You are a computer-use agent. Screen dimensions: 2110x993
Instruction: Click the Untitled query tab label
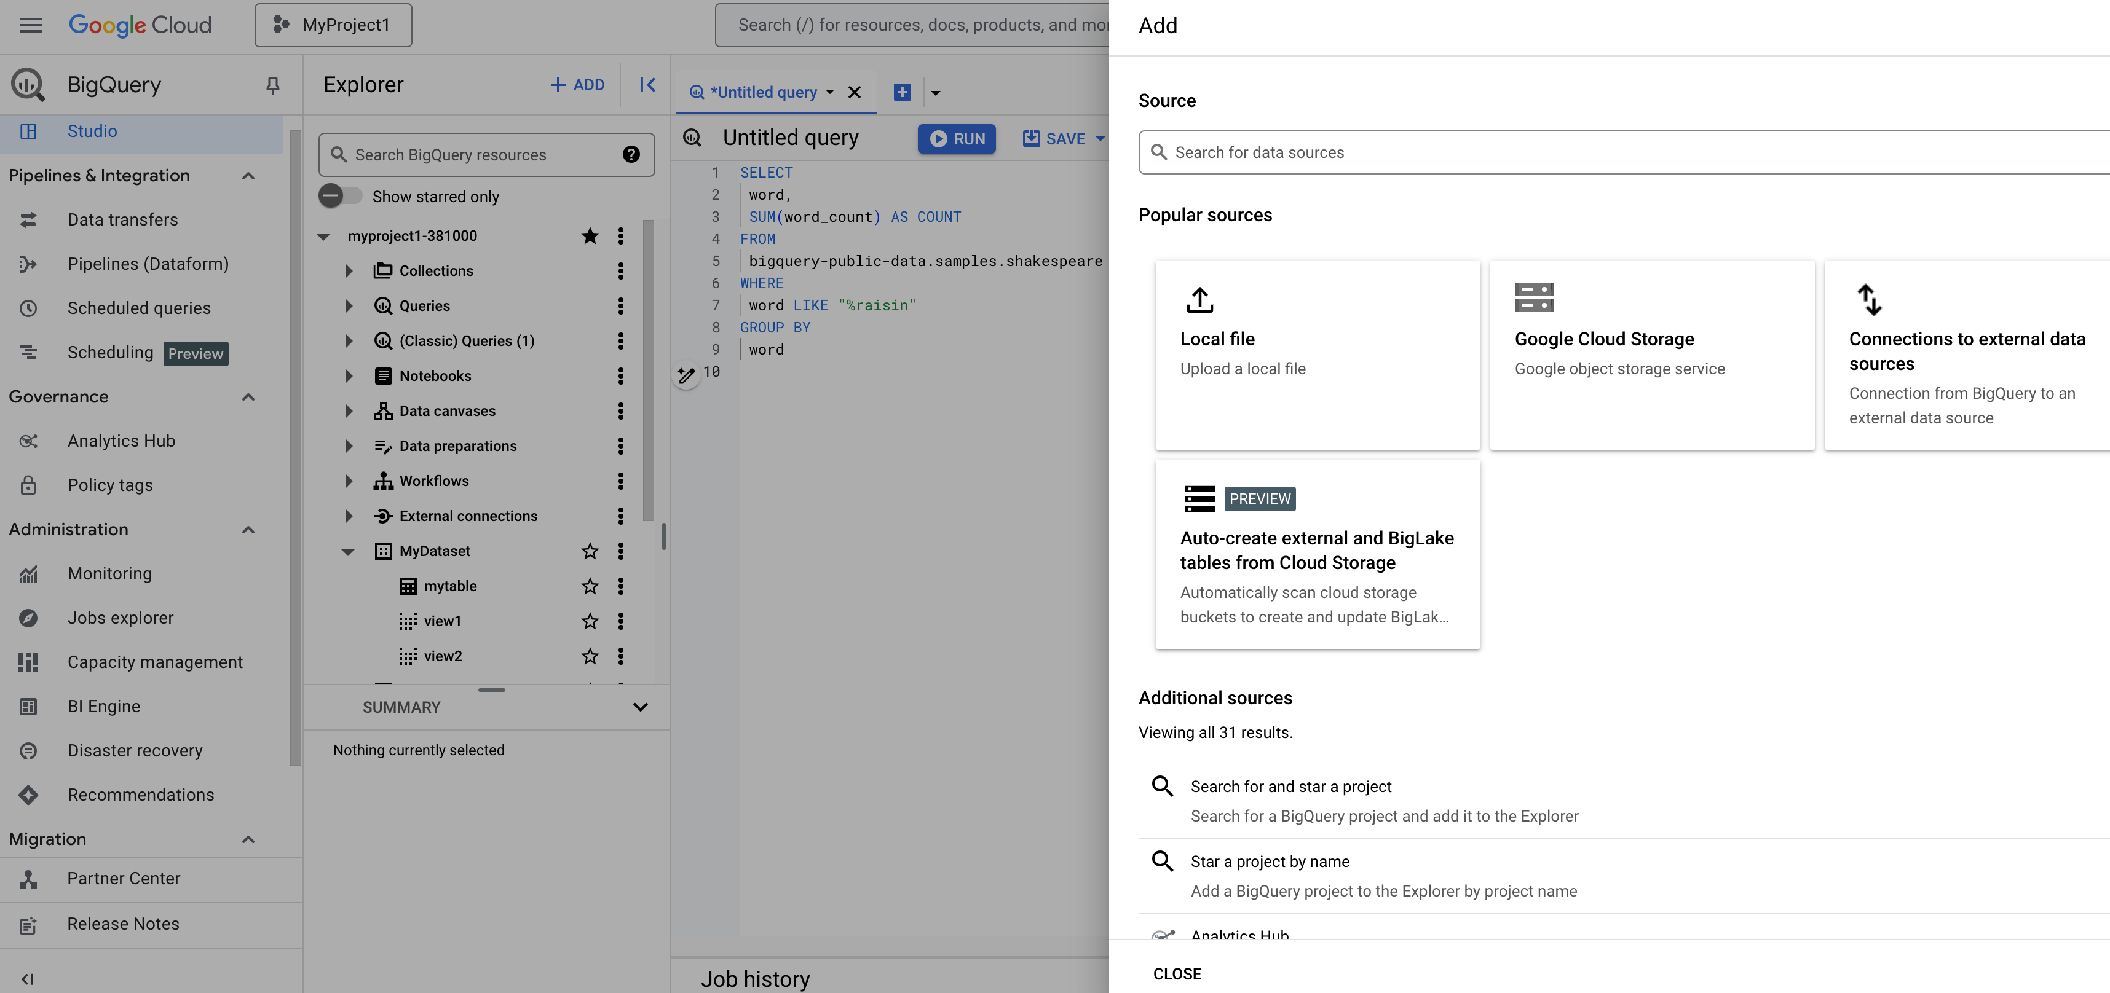click(764, 92)
